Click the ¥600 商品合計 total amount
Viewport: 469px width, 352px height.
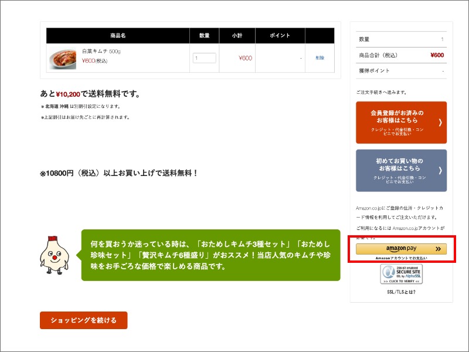[437, 54]
